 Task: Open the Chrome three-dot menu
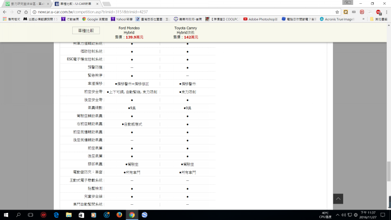[387, 12]
